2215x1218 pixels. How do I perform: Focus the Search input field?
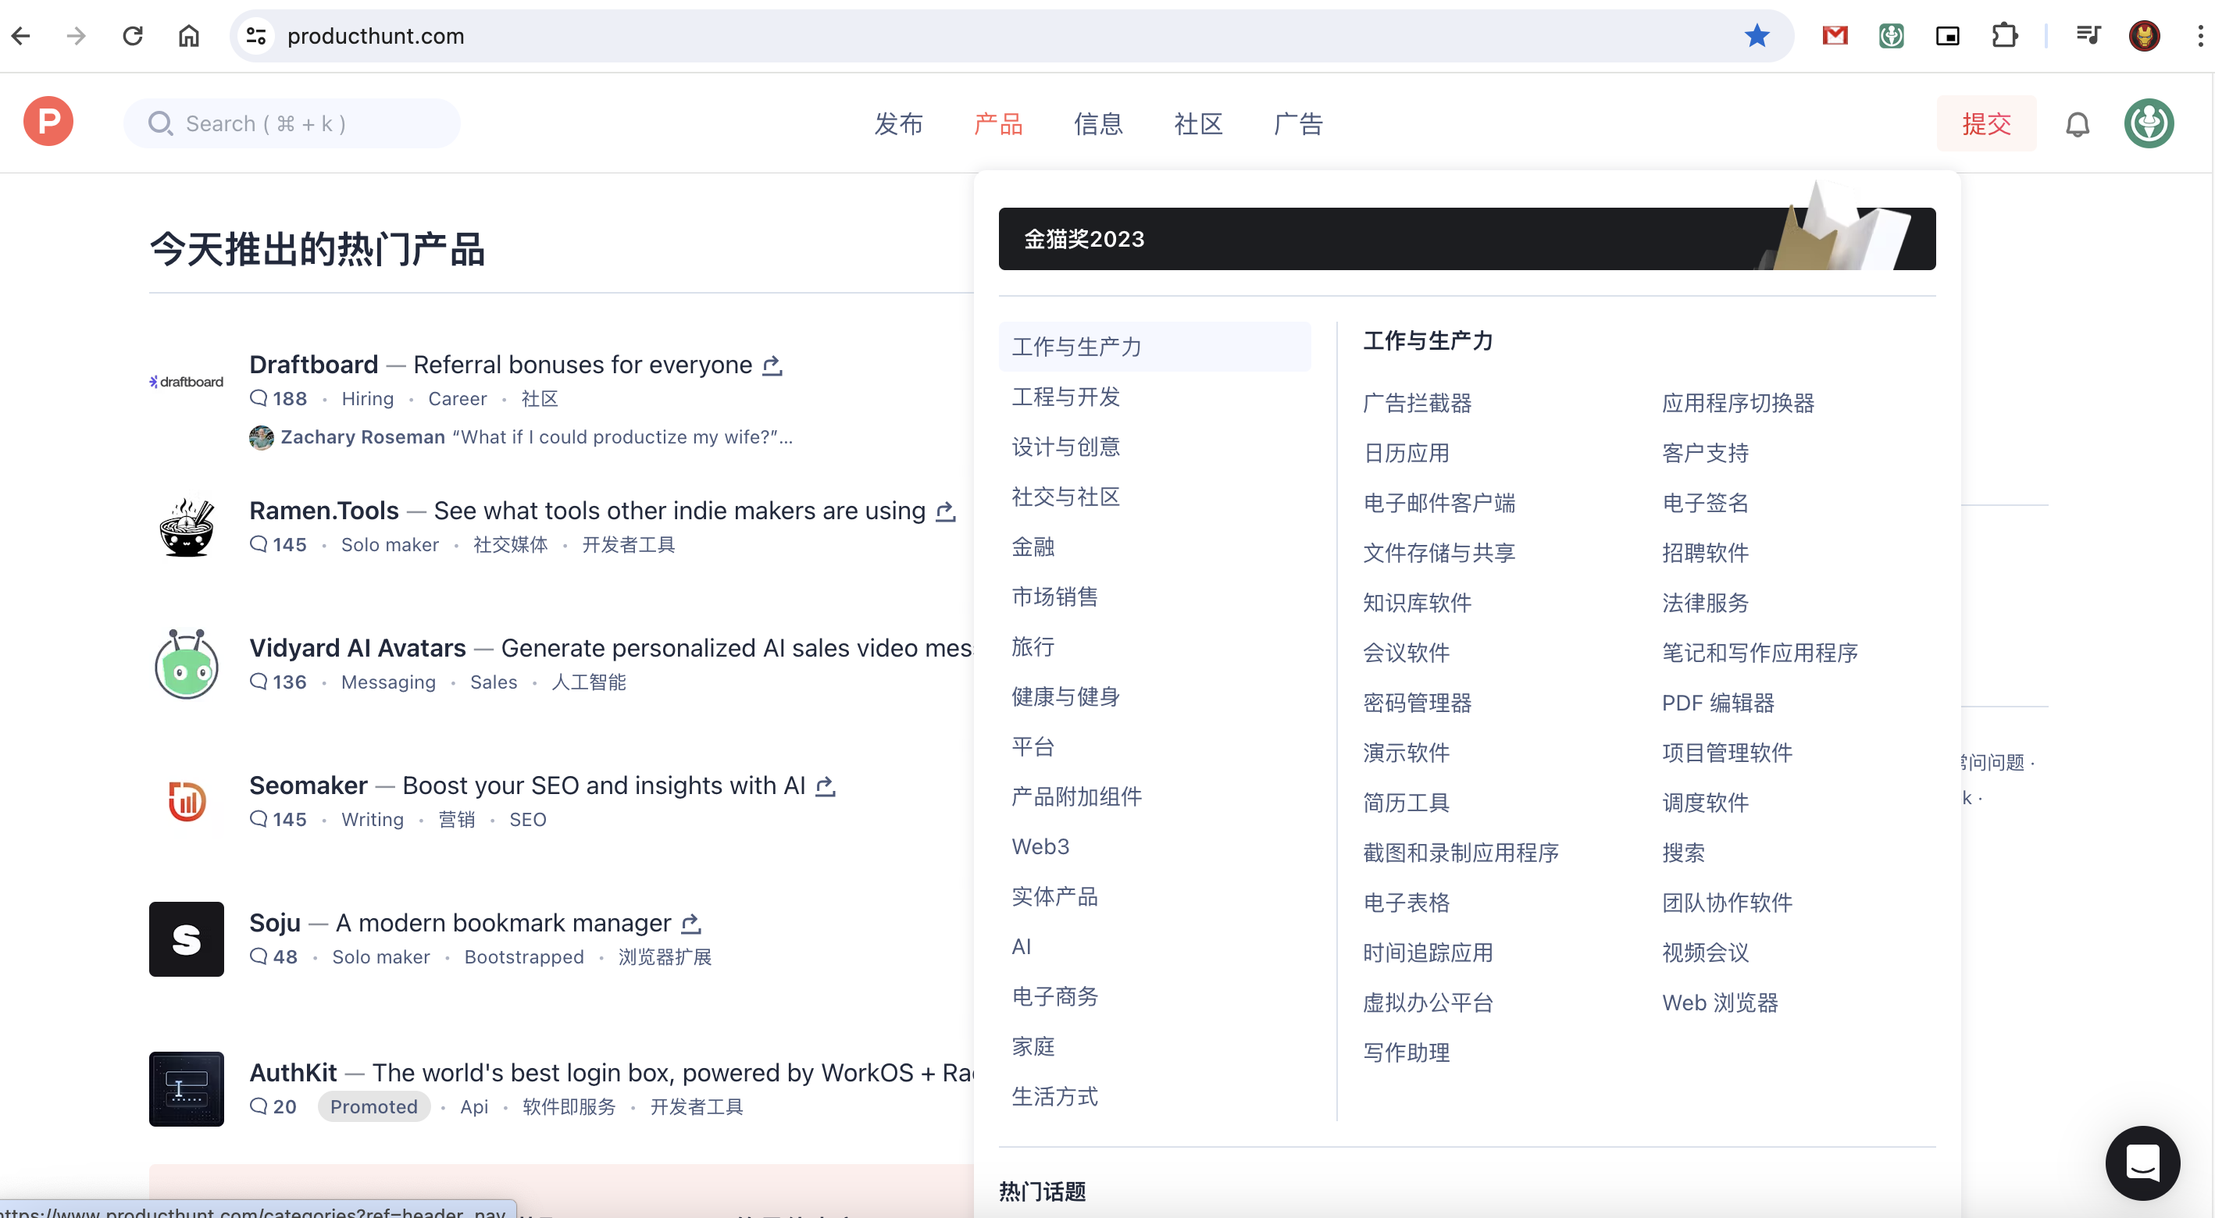pyautogui.click(x=291, y=124)
